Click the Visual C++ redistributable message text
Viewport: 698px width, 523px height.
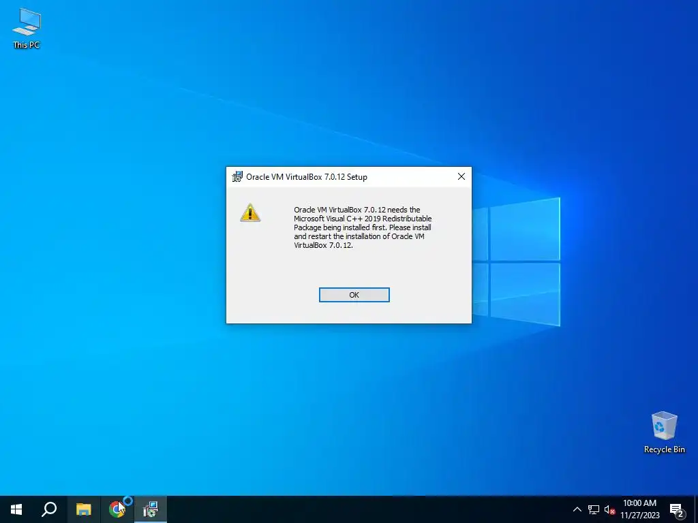tap(363, 227)
